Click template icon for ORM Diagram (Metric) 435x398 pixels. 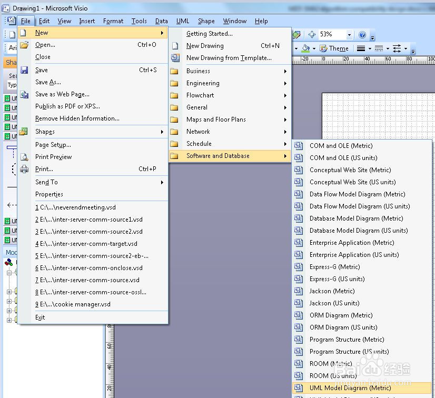pos(299,315)
